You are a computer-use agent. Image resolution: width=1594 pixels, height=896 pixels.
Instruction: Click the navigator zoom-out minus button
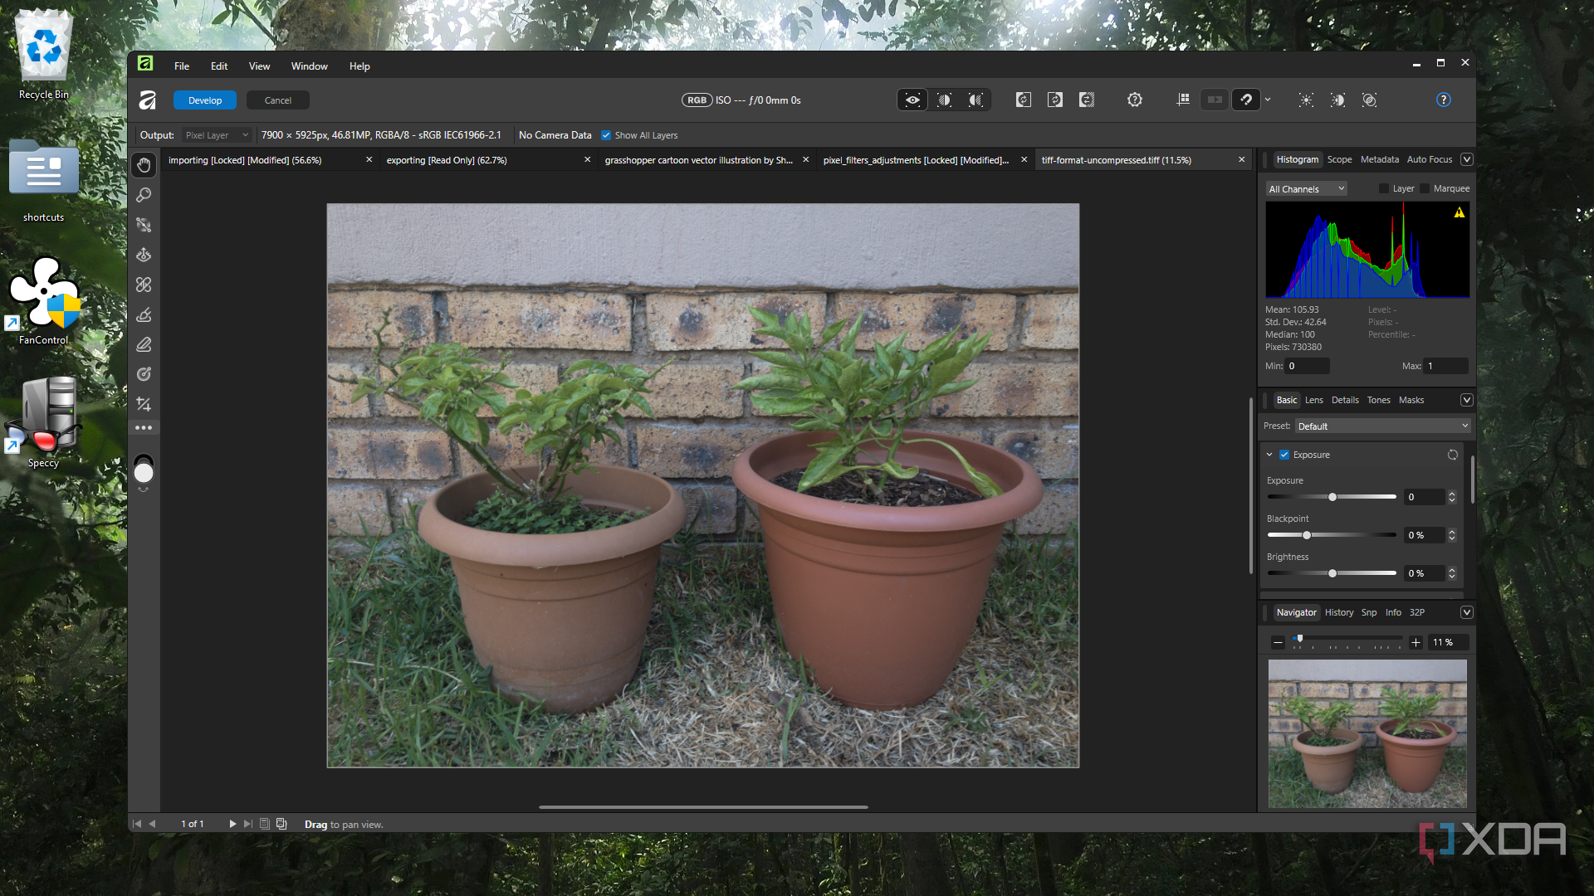click(x=1279, y=643)
